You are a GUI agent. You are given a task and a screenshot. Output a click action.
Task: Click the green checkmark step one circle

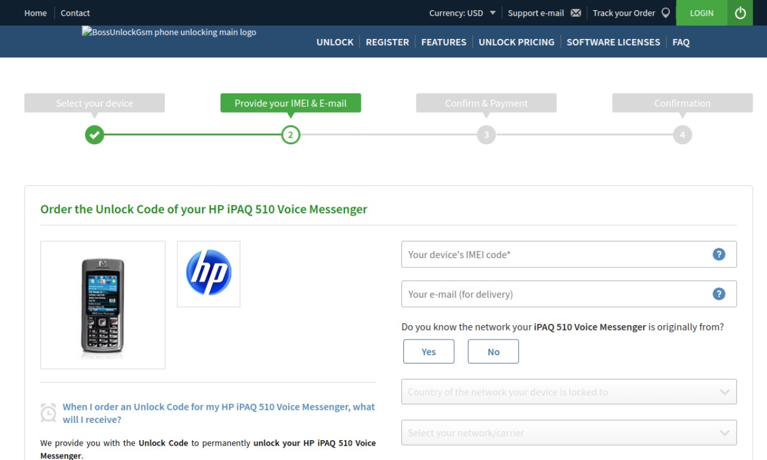click(x=95, y=135)
